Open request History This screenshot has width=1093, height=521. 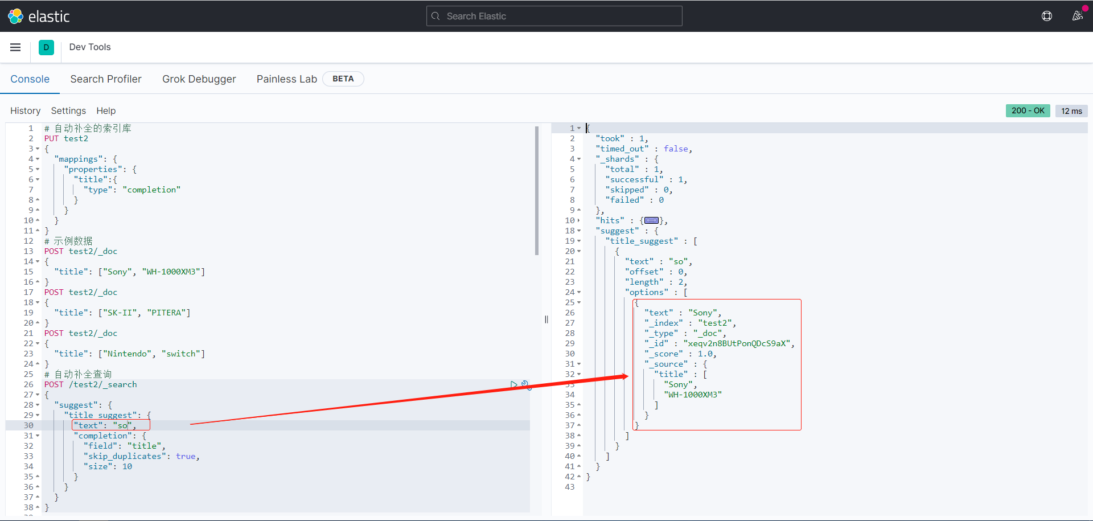pos(25,110)
